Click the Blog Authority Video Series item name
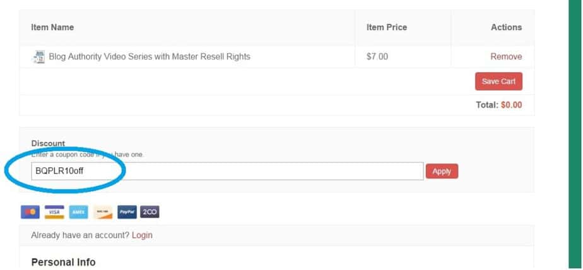 tap(150, 57)
